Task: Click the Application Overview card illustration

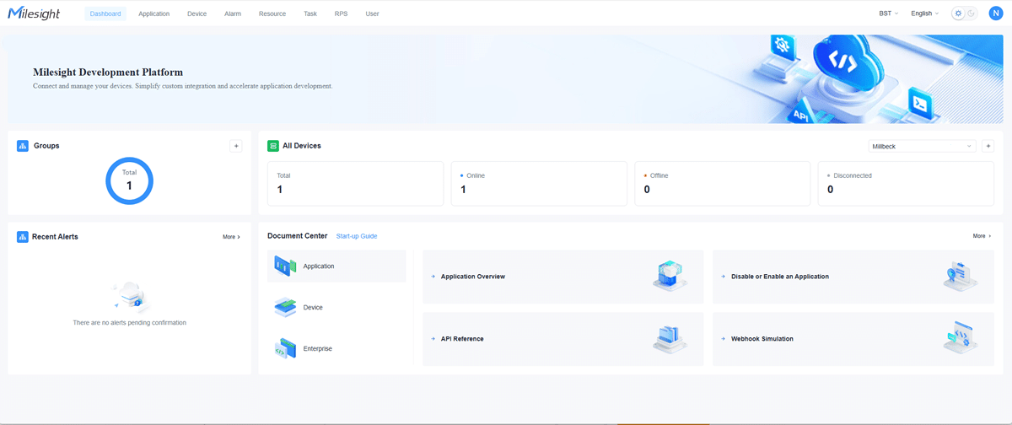Action: (x=670, y=276)
